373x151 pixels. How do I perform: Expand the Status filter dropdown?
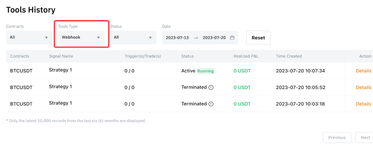coord(133,37)
